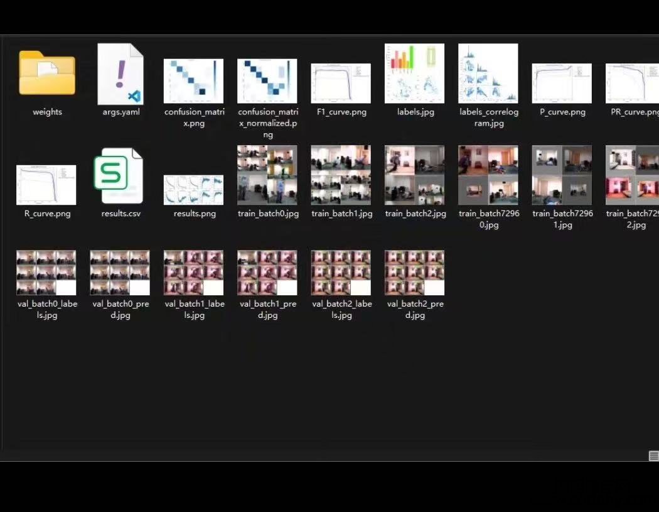The height and width of the screenshot is (512, 659).
Task: Open the weights folder
Action: coord(47,74)
